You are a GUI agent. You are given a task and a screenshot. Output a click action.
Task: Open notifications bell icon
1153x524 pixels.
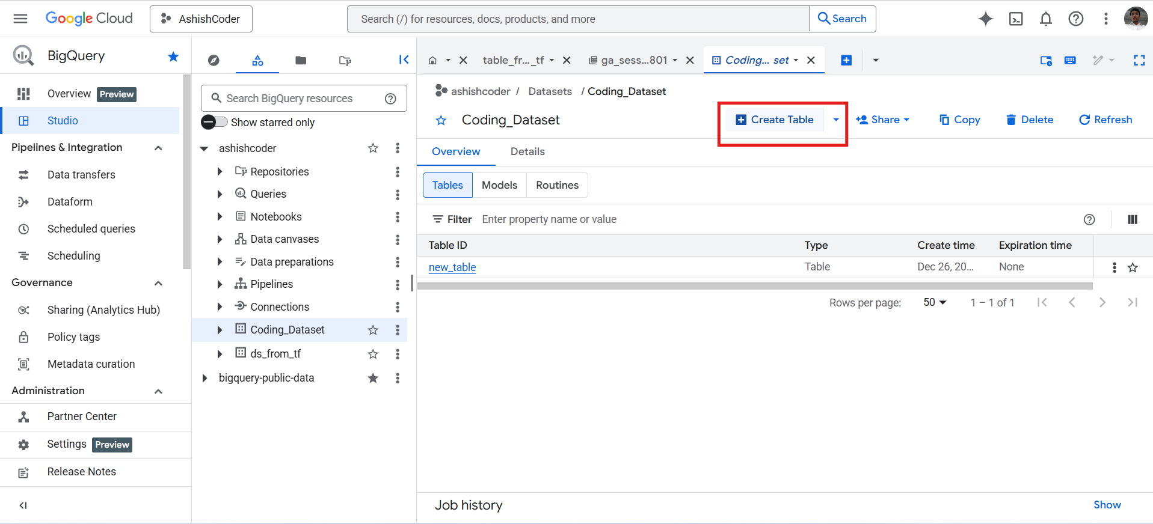(x=1046, y=19)
